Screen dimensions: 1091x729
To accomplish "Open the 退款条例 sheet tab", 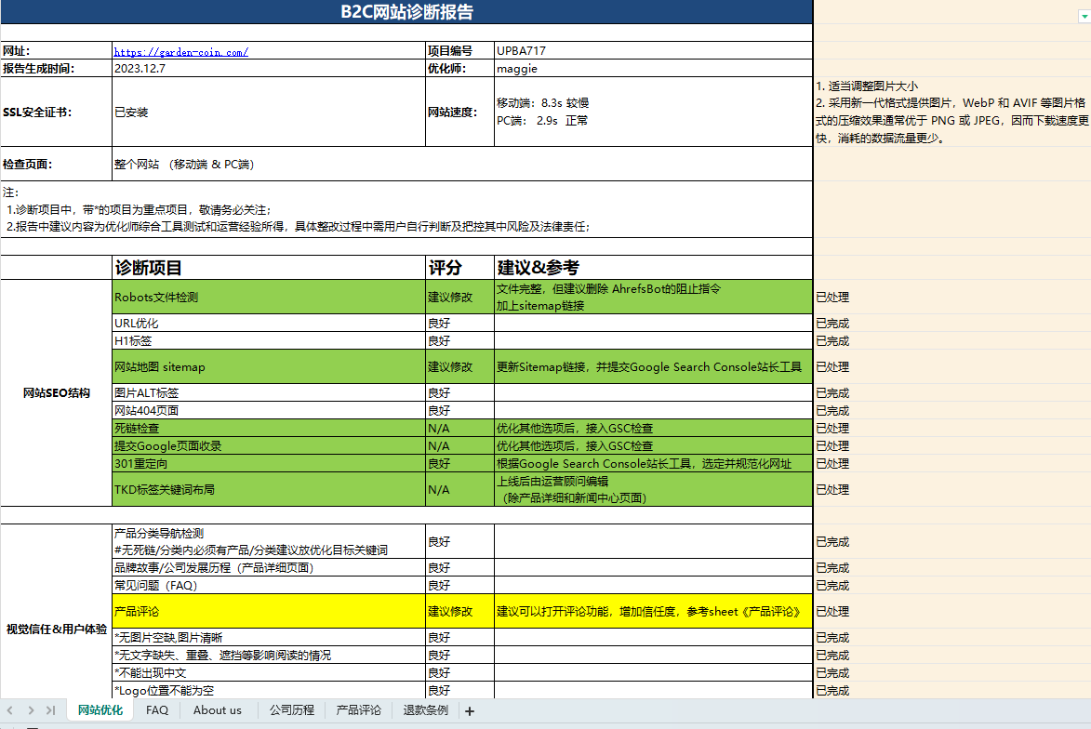I will click(x=425, y=710).
